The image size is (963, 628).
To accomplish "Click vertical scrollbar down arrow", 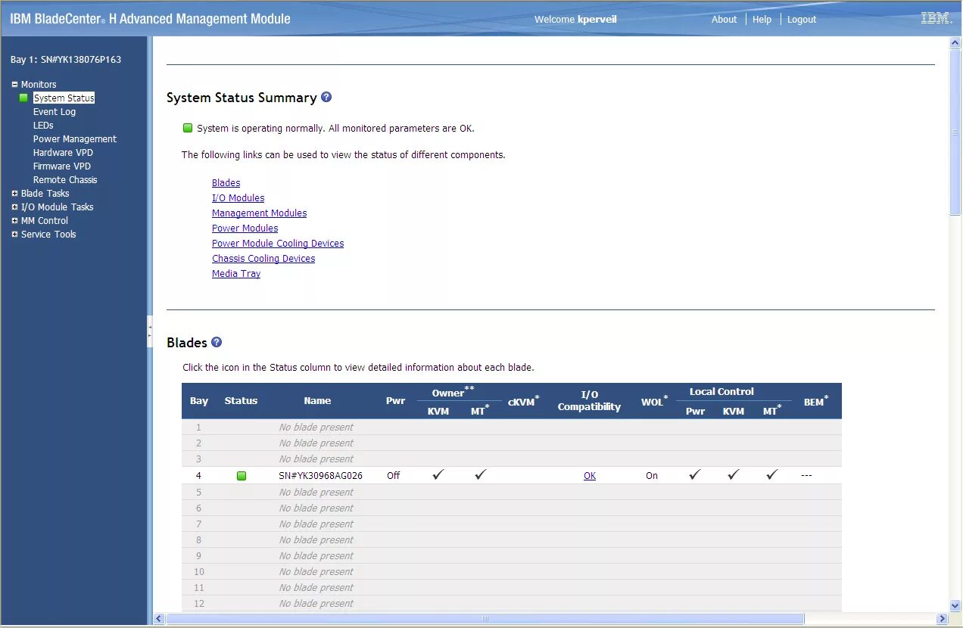I will [x=955, y=605].
